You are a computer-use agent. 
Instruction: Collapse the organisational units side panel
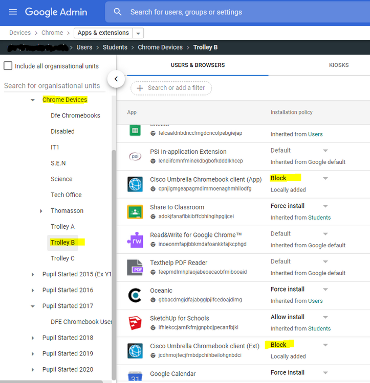pos(116,79)
